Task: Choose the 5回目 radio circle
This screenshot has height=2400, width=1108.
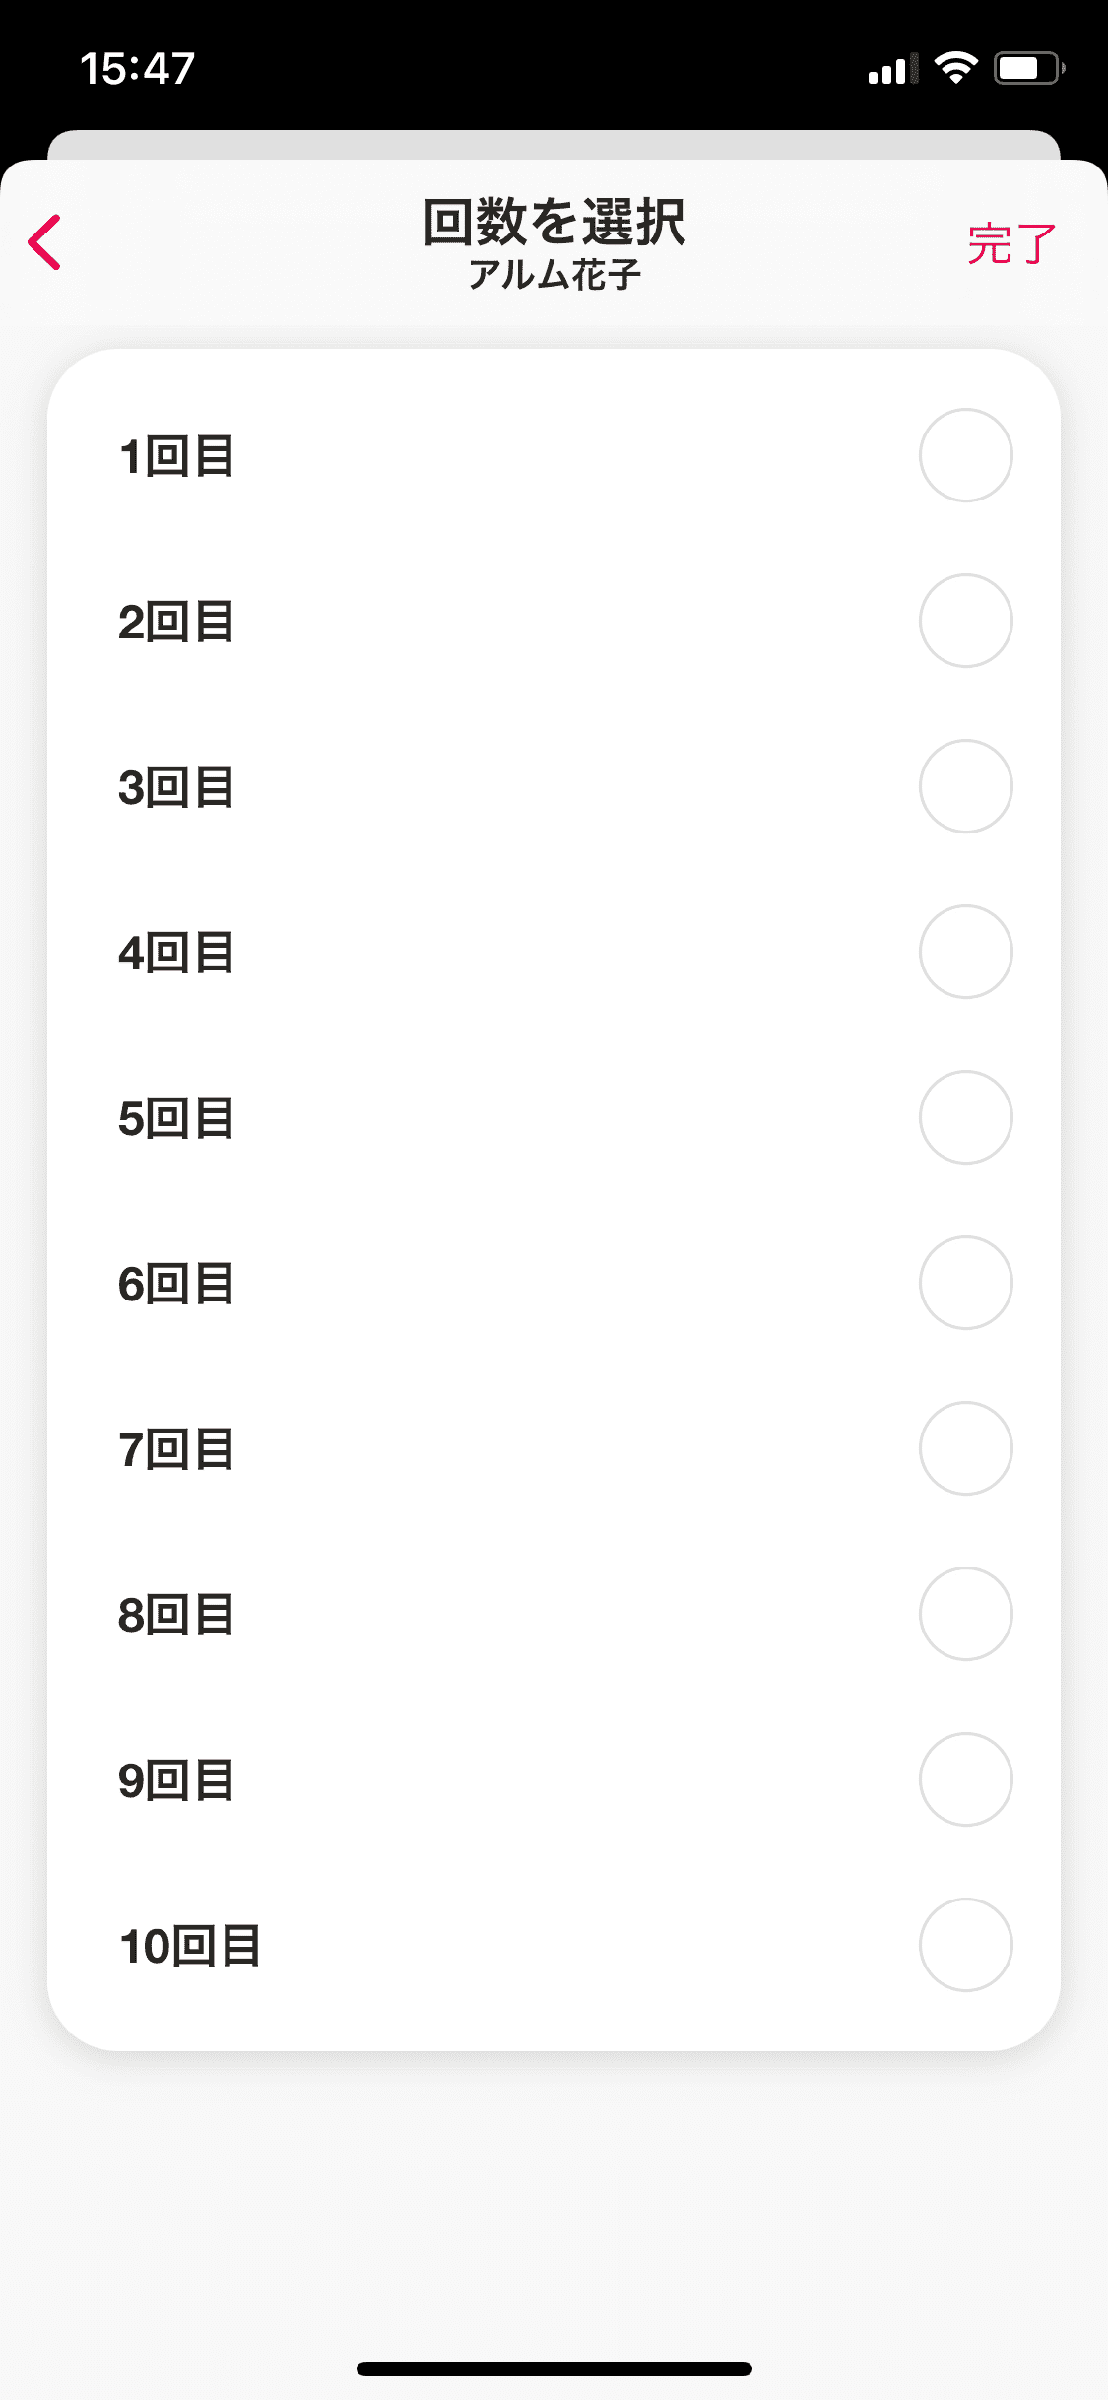Action: [965, 1117]
